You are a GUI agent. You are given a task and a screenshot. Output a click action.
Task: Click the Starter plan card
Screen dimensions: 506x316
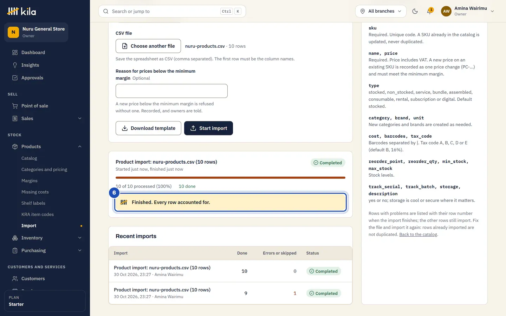click(45, 301)
